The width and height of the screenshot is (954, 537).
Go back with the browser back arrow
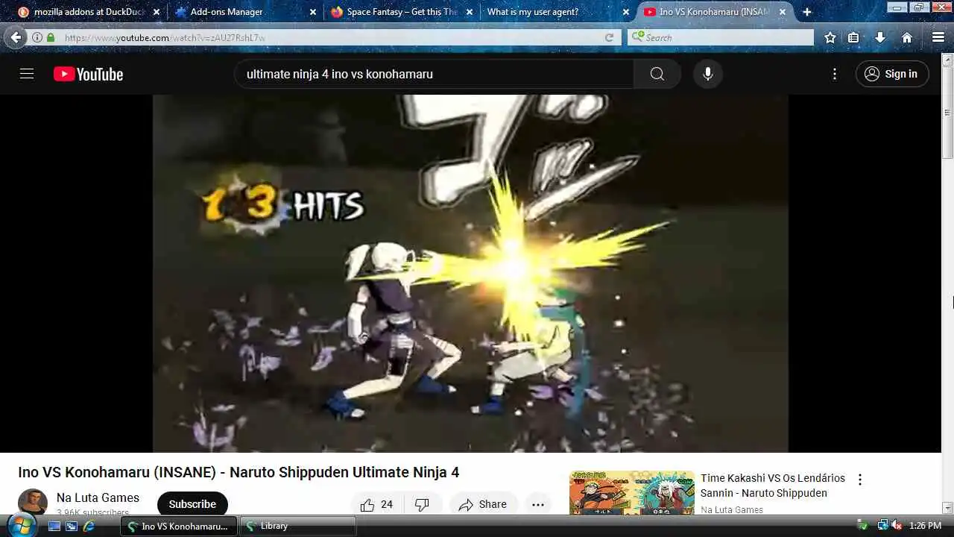coord(16,37)
